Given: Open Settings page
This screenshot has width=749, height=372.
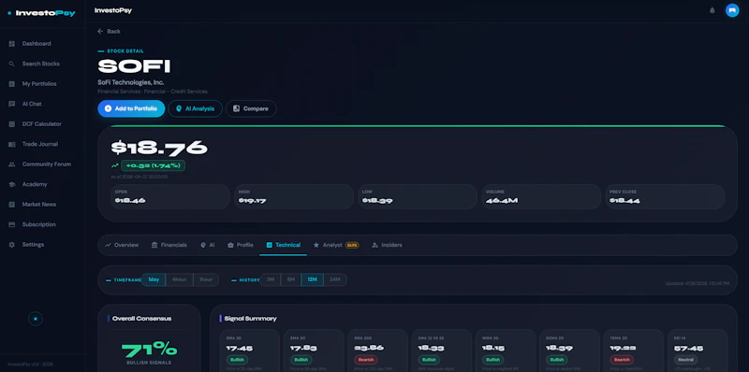Looking at the screenshot, I should [x=42, y=245].
